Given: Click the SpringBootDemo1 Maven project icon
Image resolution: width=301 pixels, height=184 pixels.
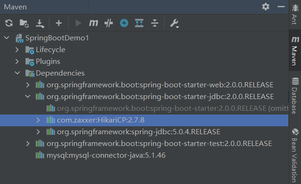Looking at the screenshot, I should click(20, 38).
